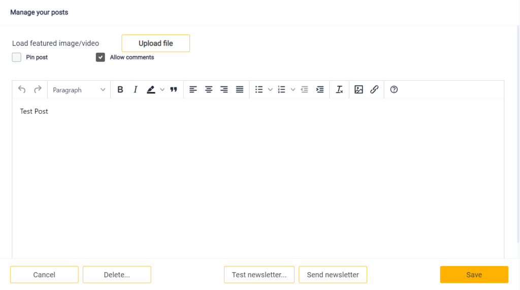Enable the Pin post checkbox
520x290 pixels.
point(17,57)
